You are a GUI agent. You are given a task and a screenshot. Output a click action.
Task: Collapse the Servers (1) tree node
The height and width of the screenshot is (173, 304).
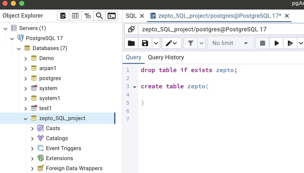coord(6,29)
